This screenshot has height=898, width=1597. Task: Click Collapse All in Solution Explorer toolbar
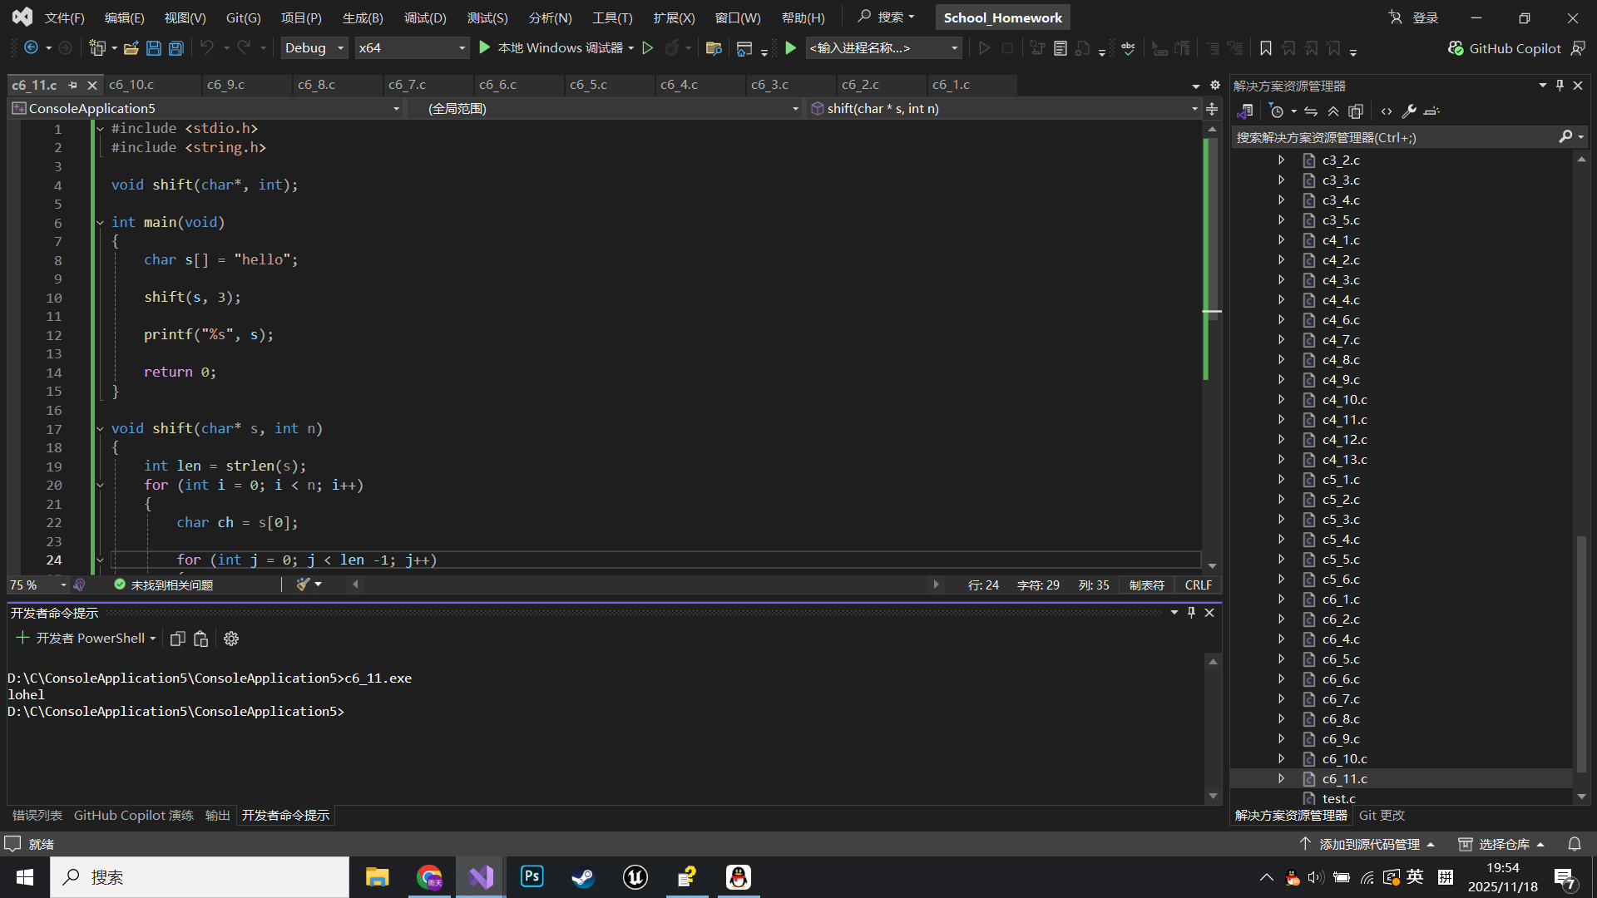pos(1333,111)
